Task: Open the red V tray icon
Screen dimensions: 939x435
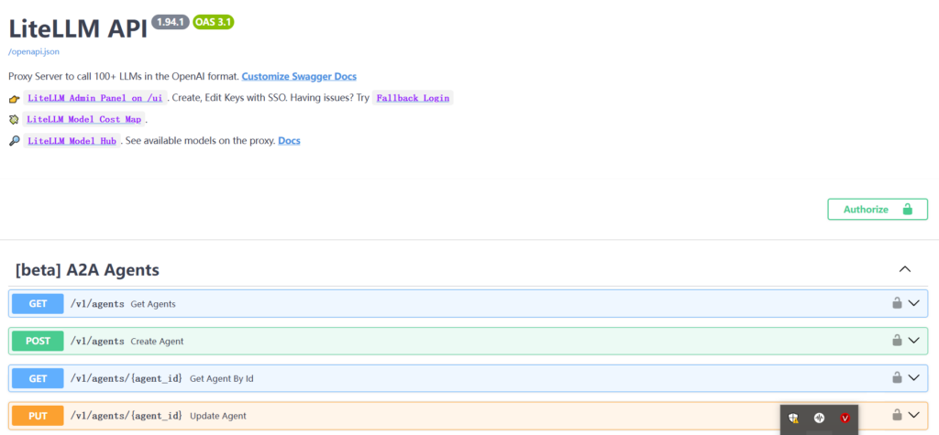Action: click(x=845, y=418)
